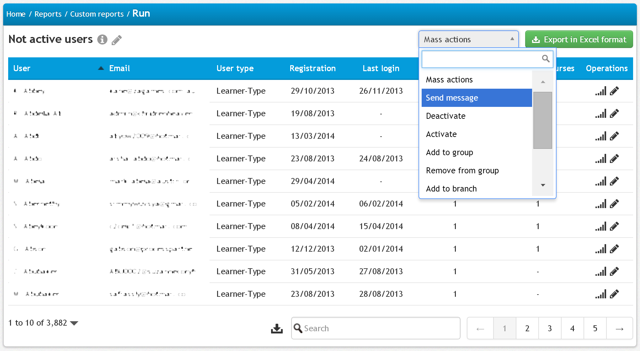Viewport: 640px width, 351px height.
Task: Go to page 3 of results
Action: coord(550,328)
